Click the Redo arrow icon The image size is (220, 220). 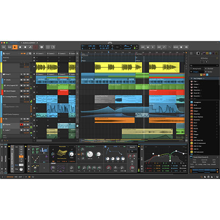tap(170, 47)
